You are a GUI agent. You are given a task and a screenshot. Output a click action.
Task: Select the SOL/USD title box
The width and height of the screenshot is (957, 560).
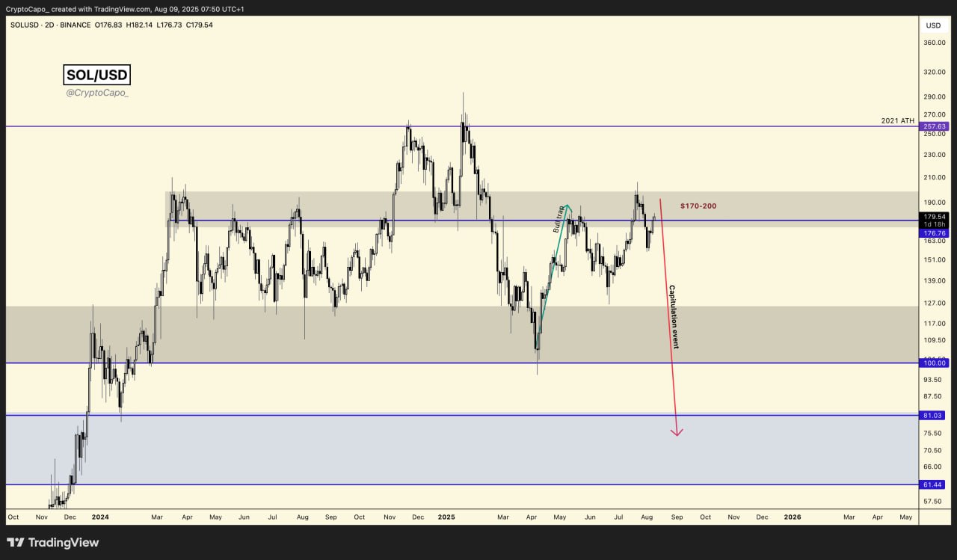(96, 75)
